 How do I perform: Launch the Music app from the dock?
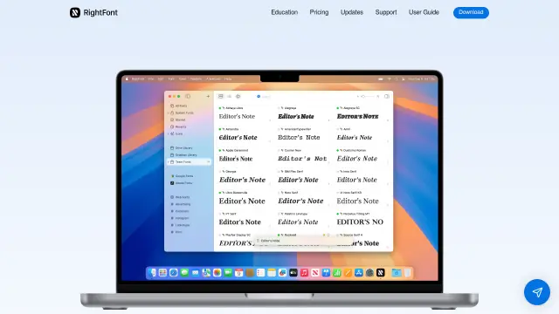click(x=304, y=273)
